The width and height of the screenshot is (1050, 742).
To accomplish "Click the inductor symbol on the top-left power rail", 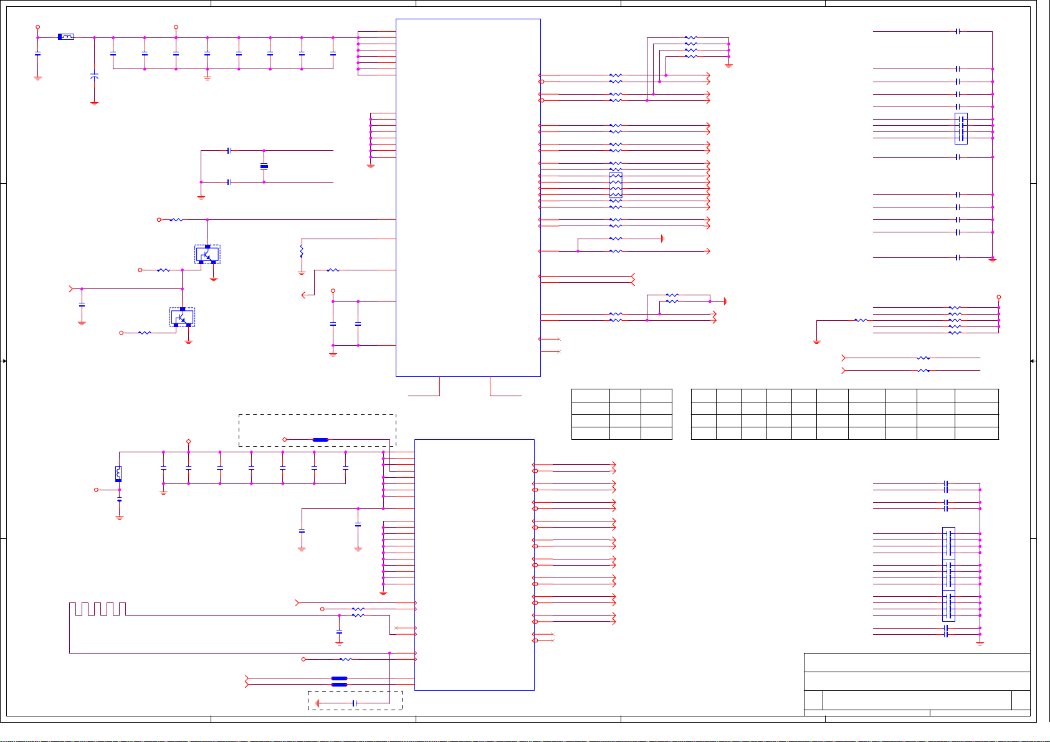I will (66, 37).
